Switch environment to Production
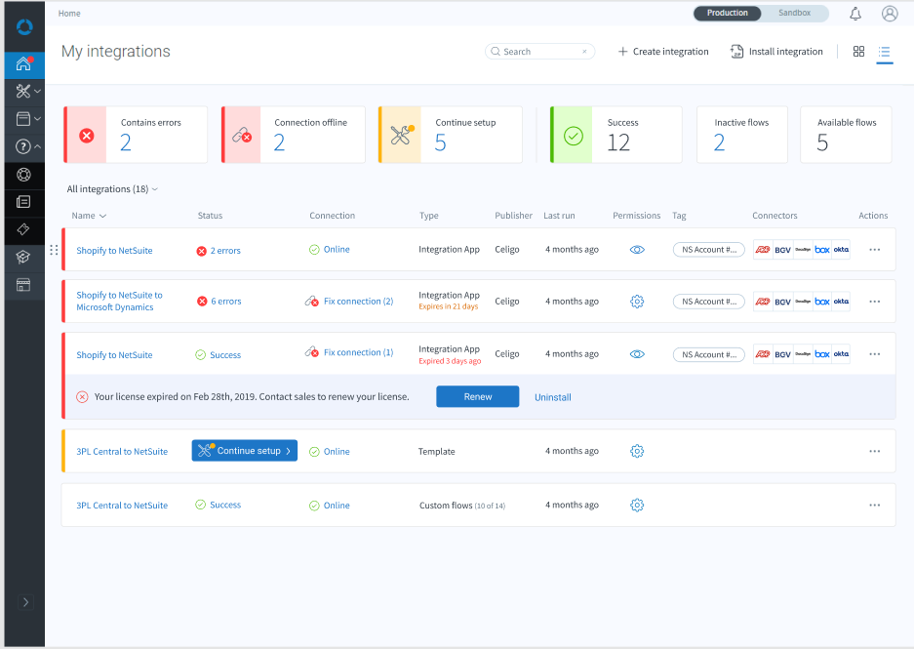 728,14
